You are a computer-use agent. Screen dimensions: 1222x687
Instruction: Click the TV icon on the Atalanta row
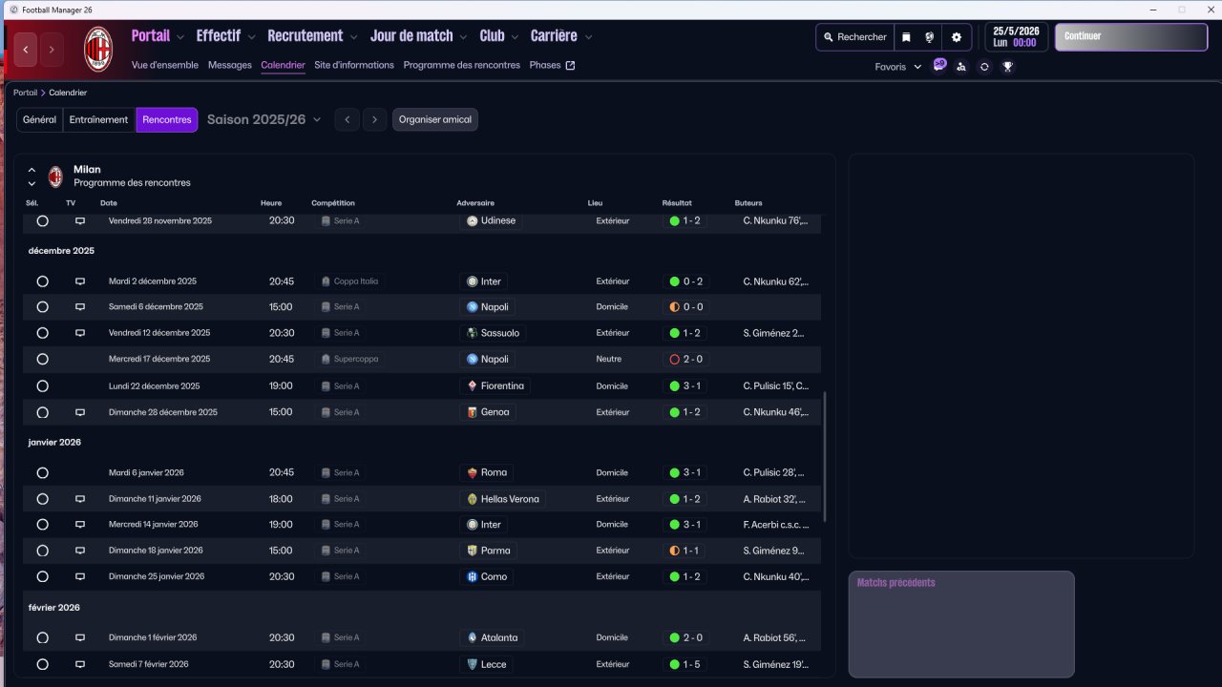tap(80, 637)
